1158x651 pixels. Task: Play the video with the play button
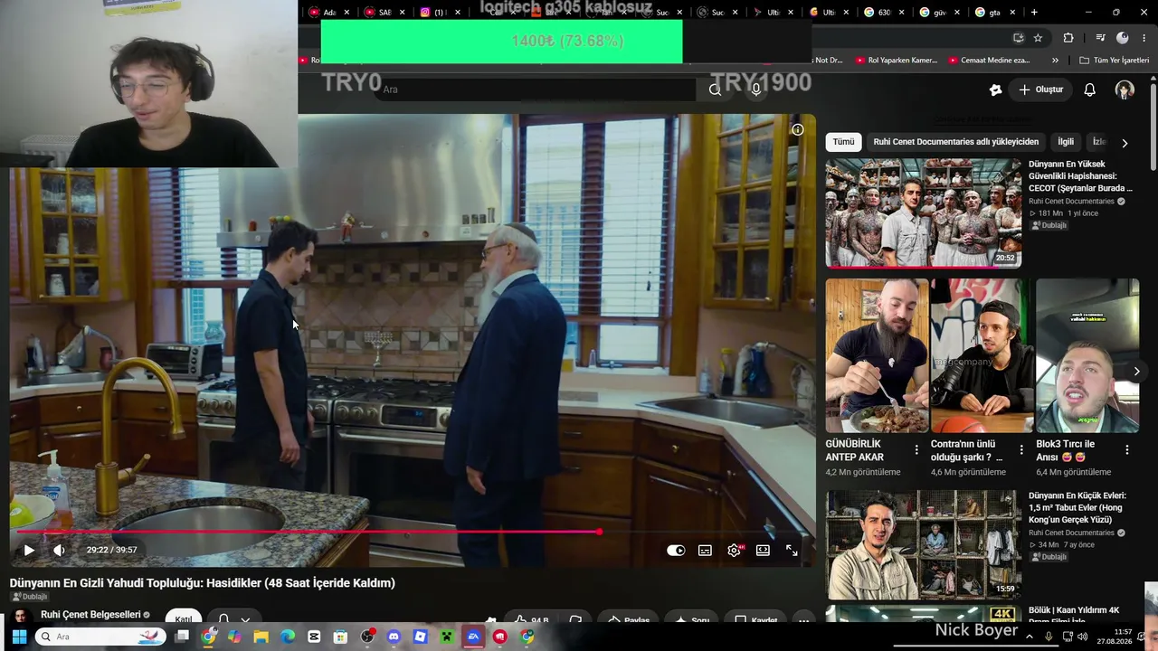pos(29,550)
